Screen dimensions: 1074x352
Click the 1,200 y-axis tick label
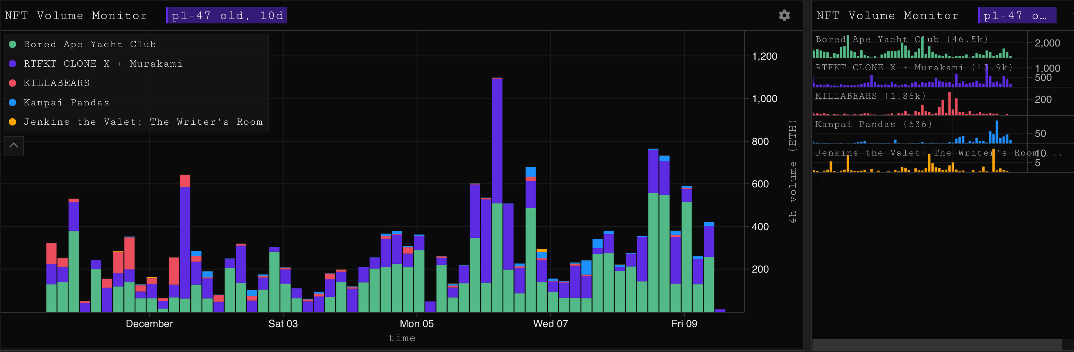tap(764, 56)
